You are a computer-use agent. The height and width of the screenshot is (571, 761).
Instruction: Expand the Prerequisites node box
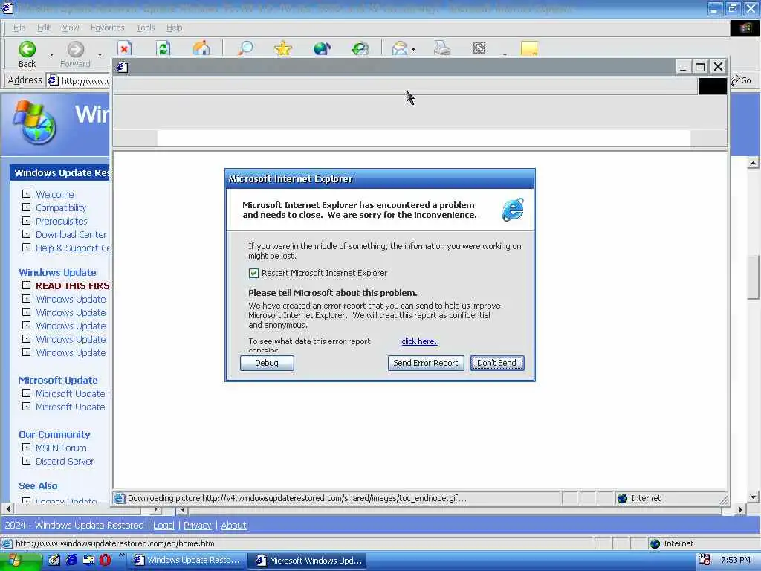pos(26,220)
